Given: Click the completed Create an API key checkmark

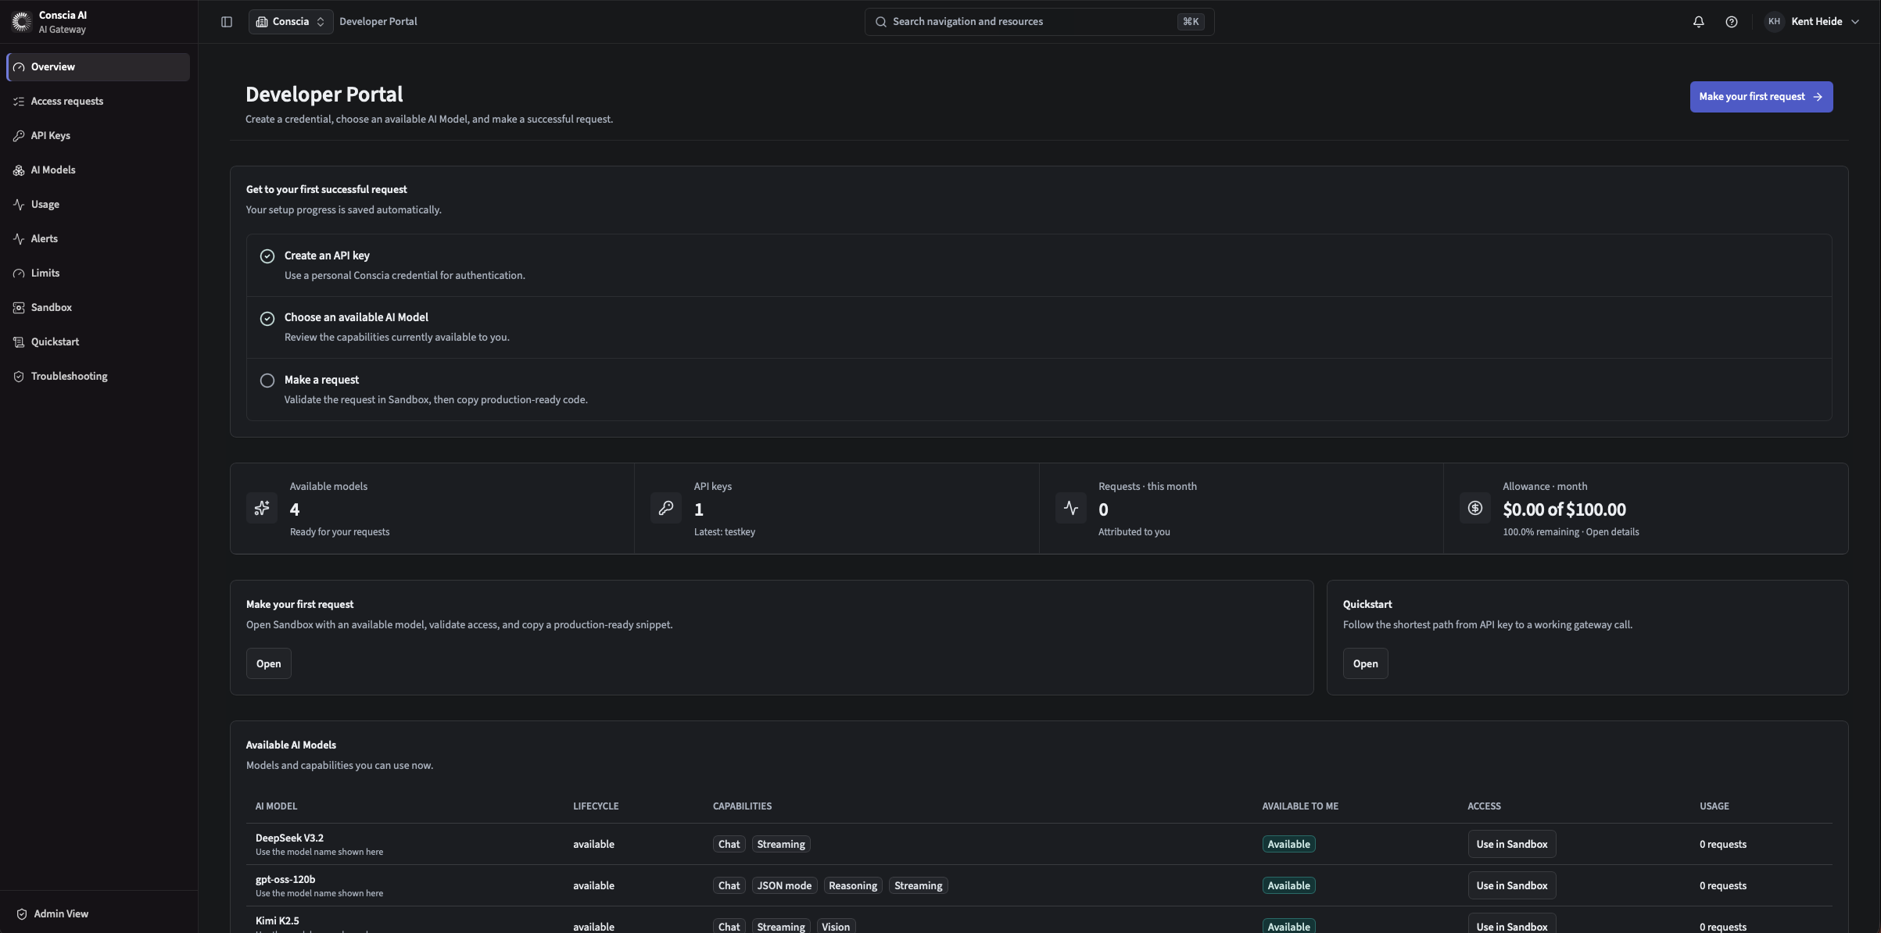Looking at the screenshot, I should tap(267, 256).
